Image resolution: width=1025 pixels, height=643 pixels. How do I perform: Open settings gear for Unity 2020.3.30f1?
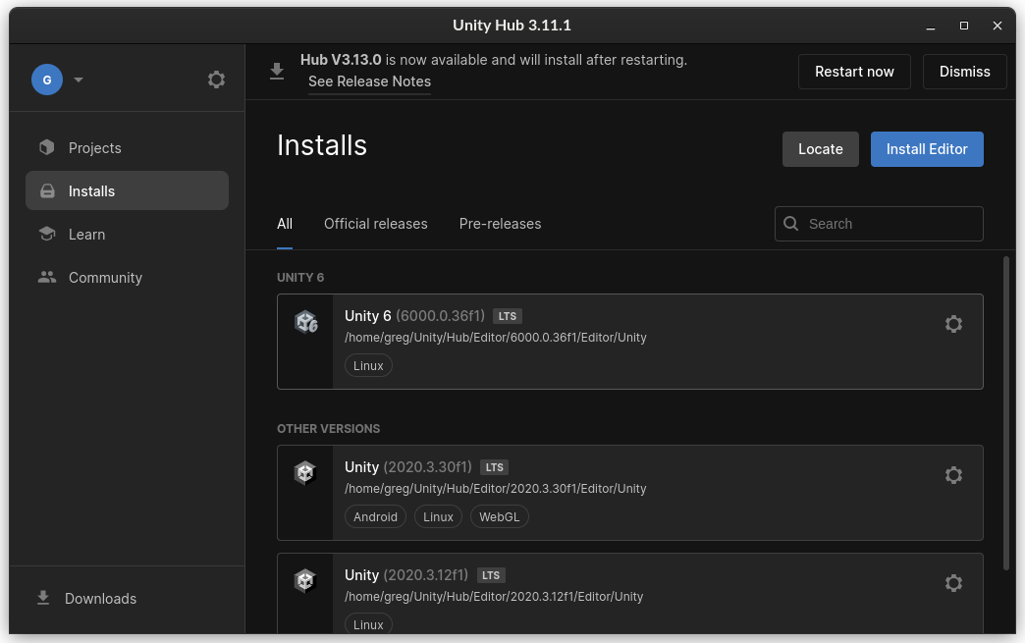pyautogui.click(x=952, y=475)
